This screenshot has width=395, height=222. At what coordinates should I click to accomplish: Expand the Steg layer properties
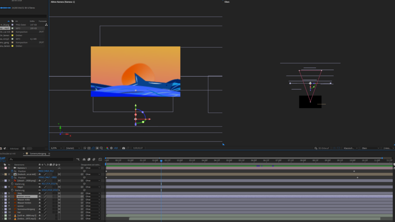point(3,193)
